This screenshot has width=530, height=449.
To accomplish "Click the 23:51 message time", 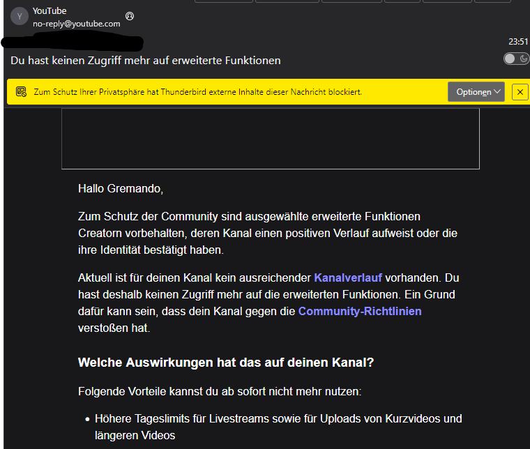I will pyautogui.click(x=518, y=42).
